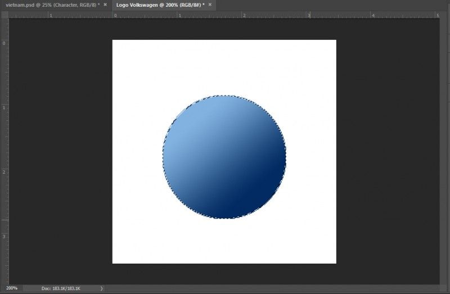Click the vertical ruler at mark 2
The image size is (450, 294).
3,171
